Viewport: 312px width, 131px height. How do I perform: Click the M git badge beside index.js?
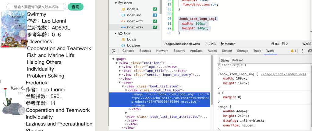154,9
